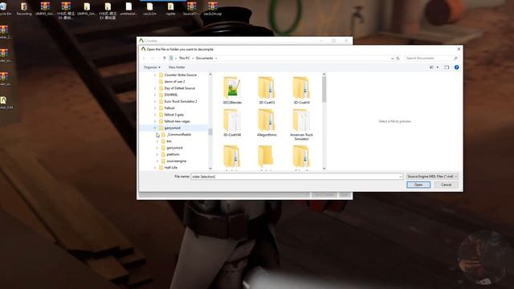The height and width of the screenshot is (289, 514).
Task: Expand the Counter-Strike Source node
Action: click(x=155, y=75)
